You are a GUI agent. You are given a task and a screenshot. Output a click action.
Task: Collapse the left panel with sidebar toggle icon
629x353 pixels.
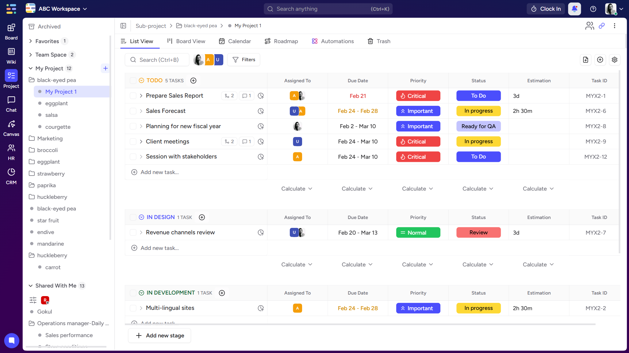pos(123,26)
